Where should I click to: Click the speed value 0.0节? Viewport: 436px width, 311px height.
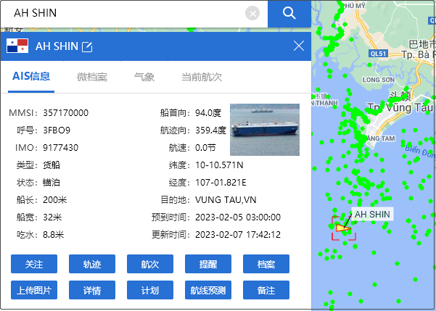pyautogui.click(x=205, y=148)
